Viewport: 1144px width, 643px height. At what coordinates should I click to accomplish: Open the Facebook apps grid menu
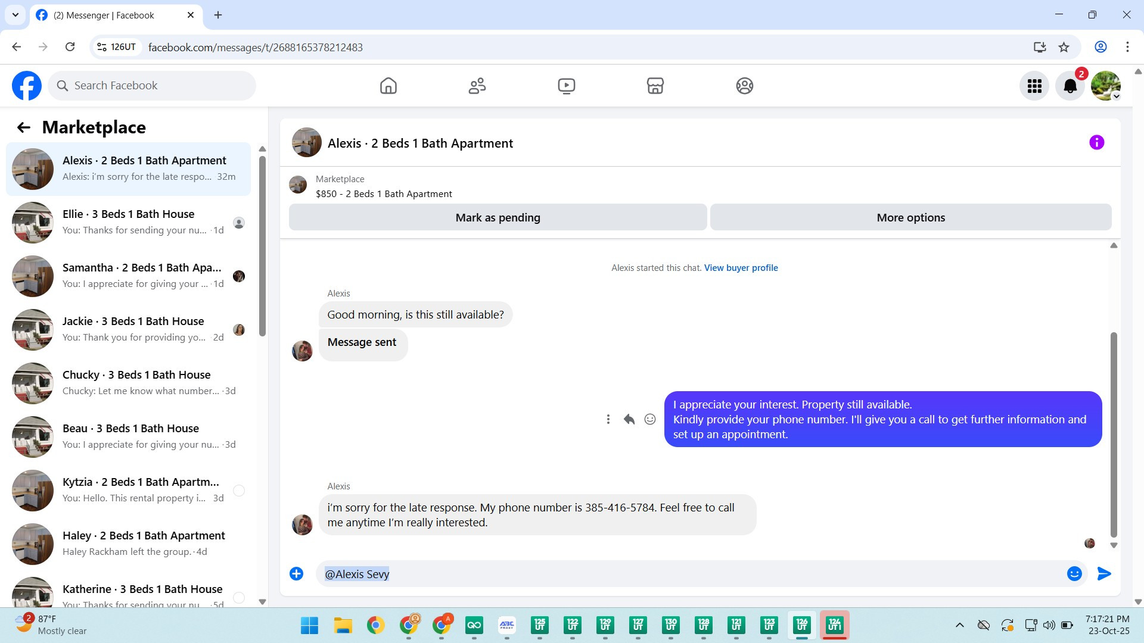pos(1034,86)
